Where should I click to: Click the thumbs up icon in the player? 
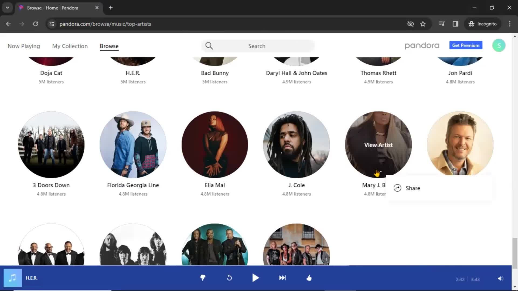click(309, 278)
